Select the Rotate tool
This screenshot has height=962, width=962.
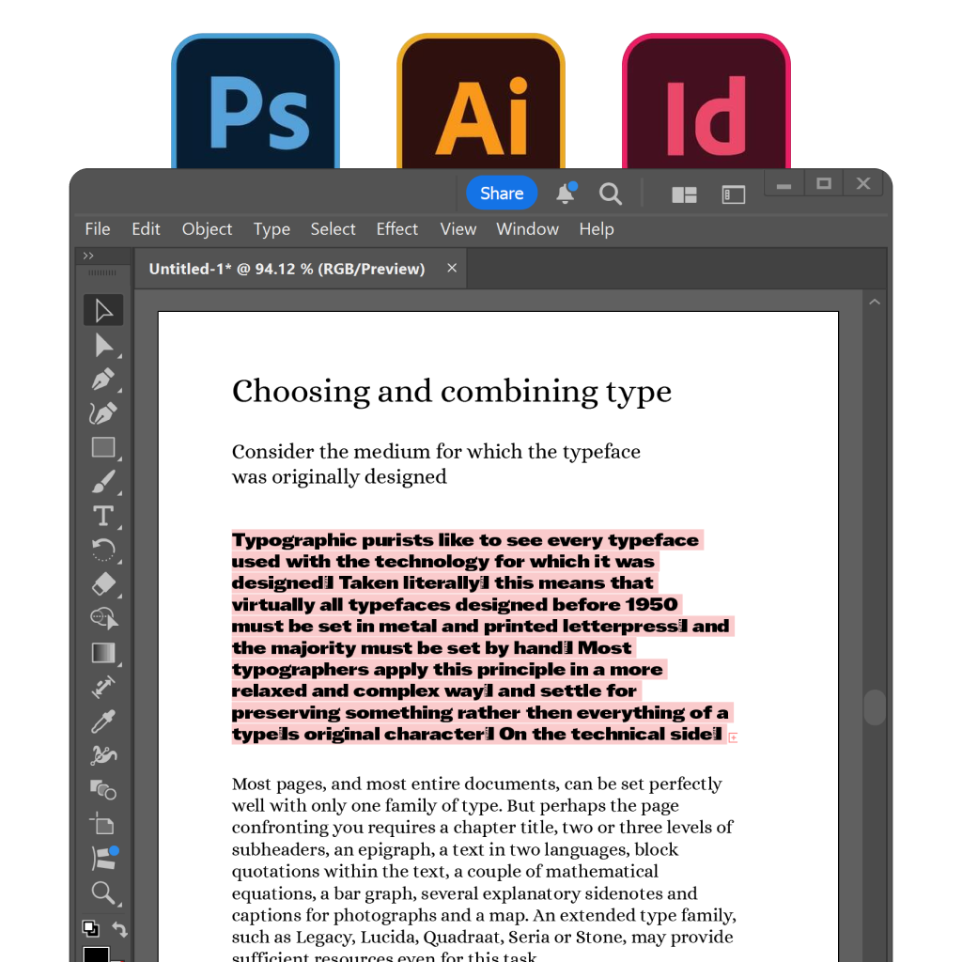(103, 550)
